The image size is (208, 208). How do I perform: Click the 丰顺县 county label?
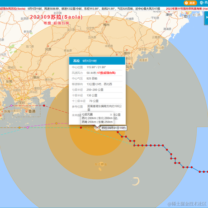point(109,46)
